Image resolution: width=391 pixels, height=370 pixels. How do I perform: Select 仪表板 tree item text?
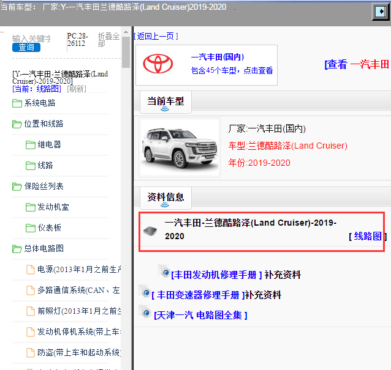point(49,228)
